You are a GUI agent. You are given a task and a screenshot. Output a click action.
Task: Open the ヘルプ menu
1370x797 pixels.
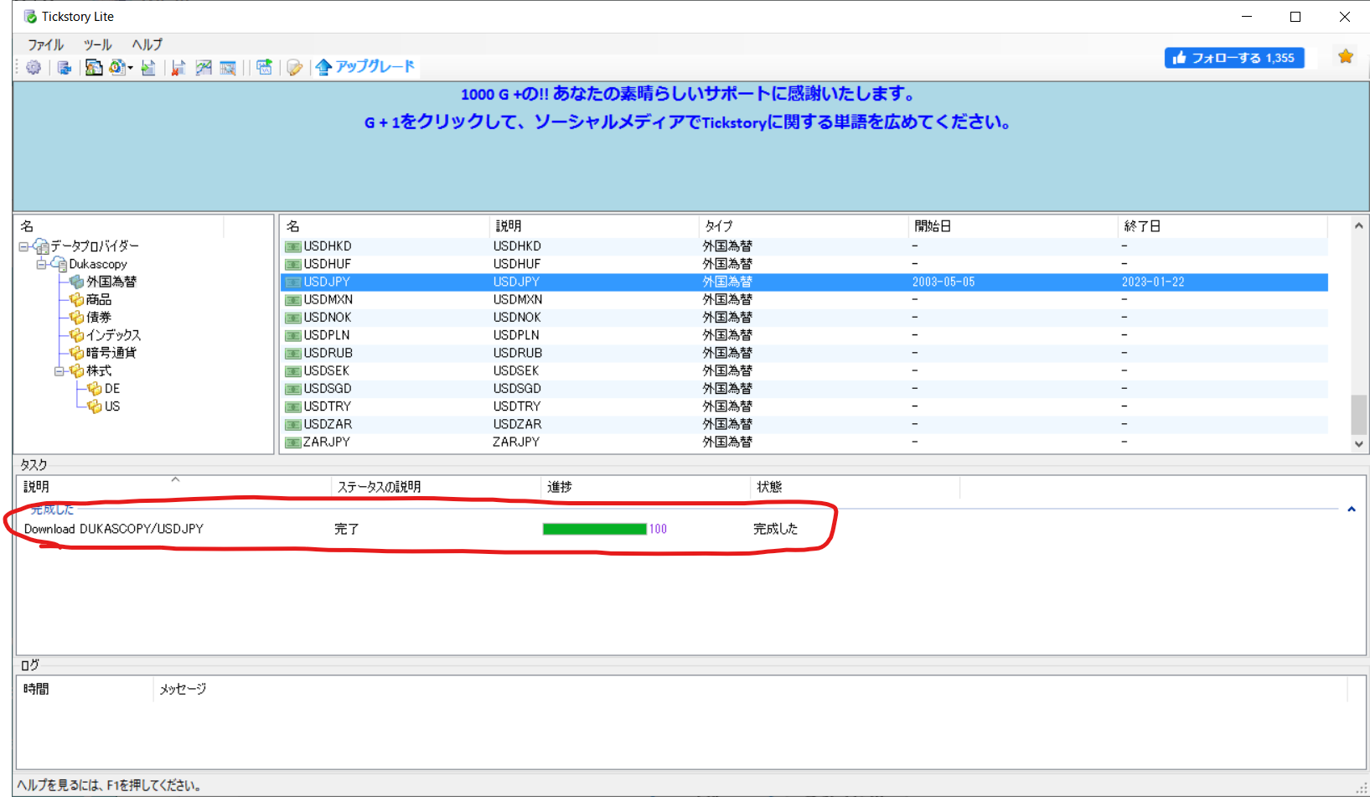click(x=147, y=44)
